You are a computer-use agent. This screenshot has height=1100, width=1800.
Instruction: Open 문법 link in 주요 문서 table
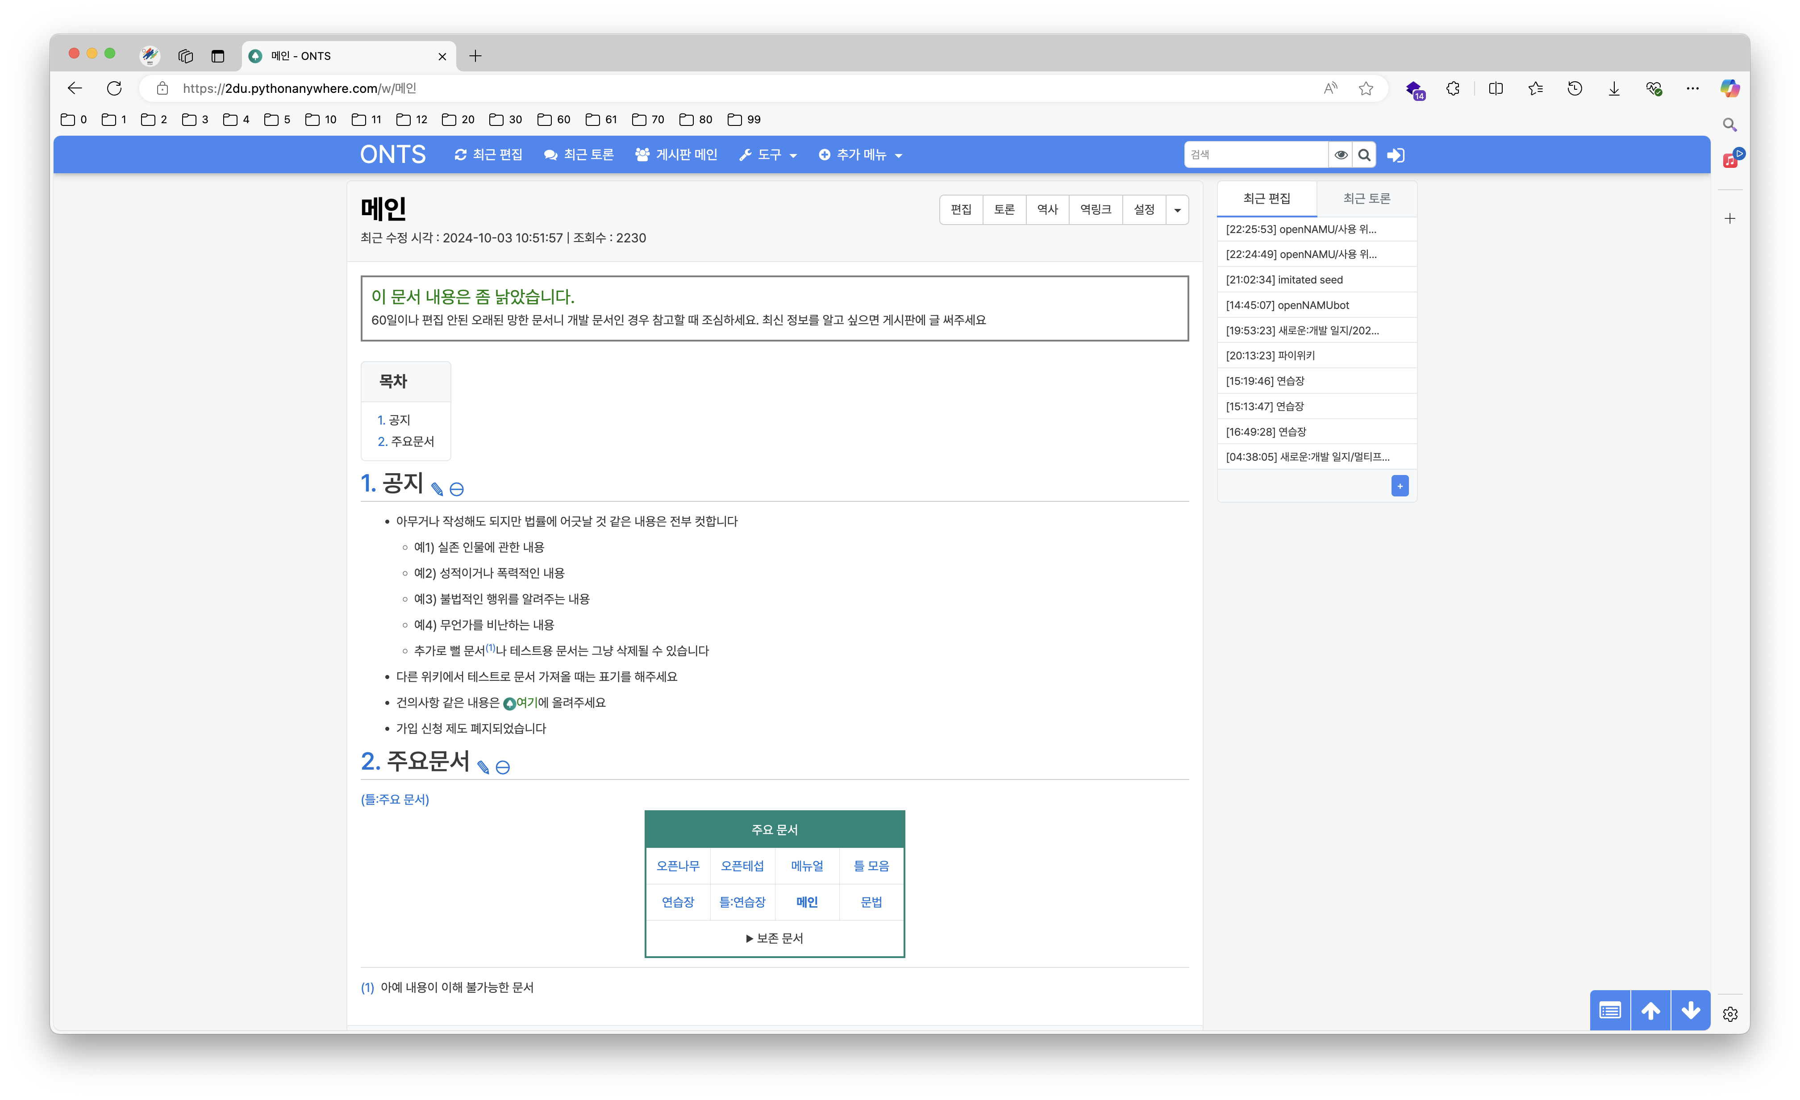click(871, 902)
